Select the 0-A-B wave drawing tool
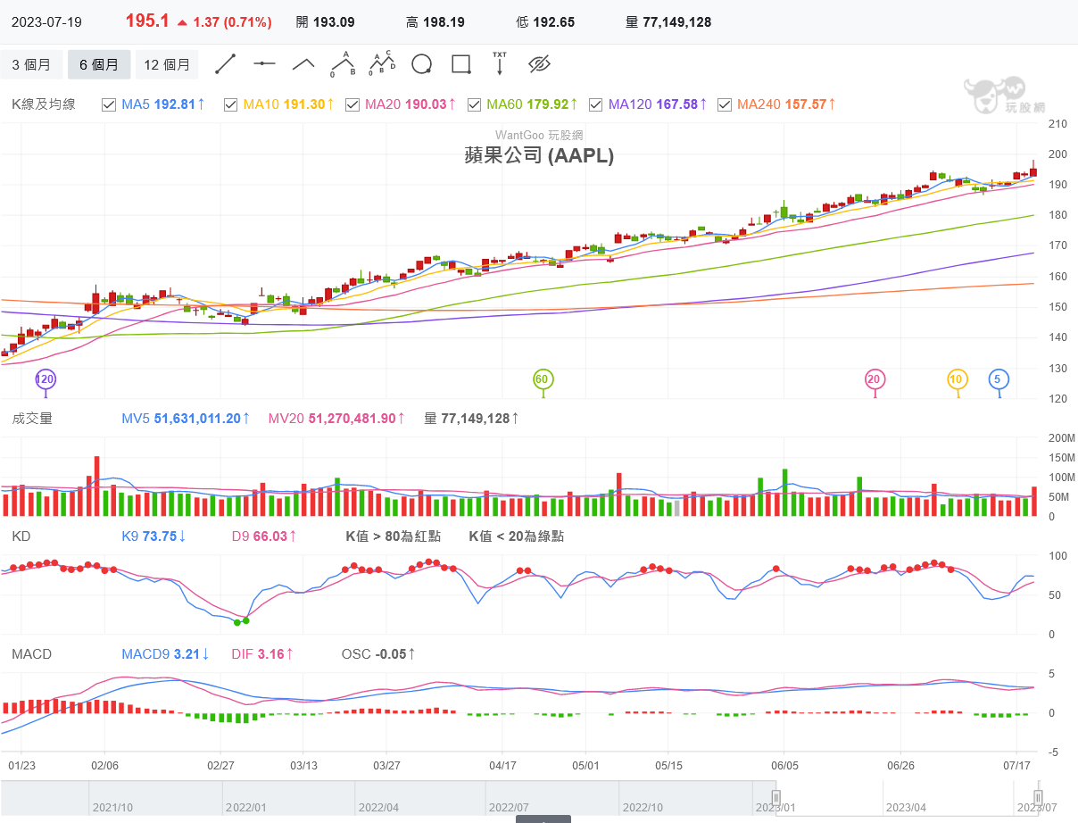 [343, 64]
